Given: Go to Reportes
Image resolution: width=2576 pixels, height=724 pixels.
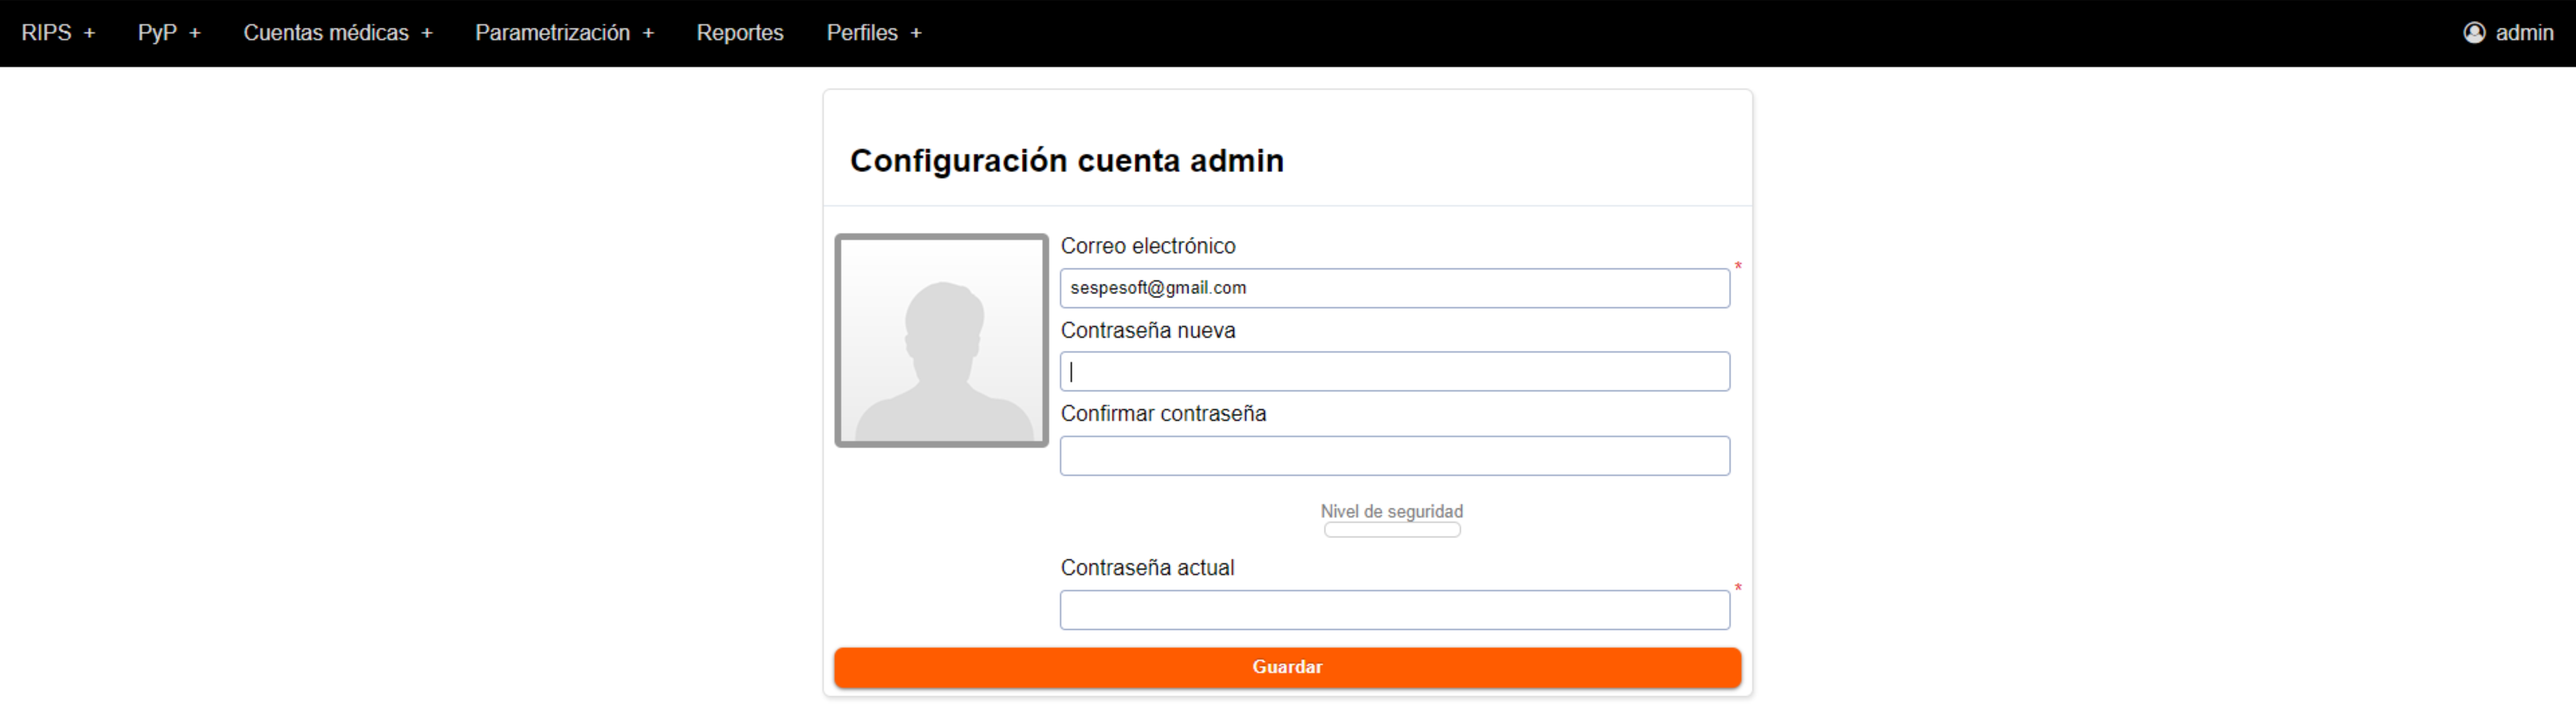Looking at the screenshot, I should point(740,33).
